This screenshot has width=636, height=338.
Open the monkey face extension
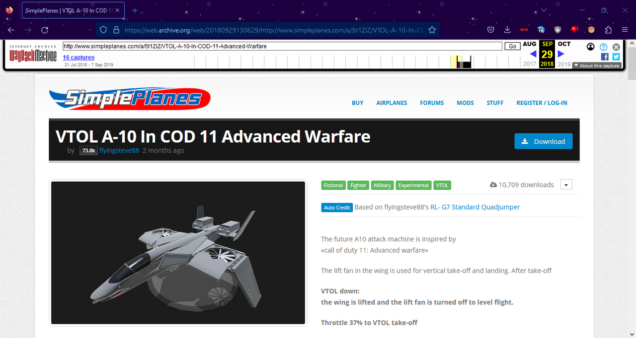pyautogui.click(x=591, y=30)
